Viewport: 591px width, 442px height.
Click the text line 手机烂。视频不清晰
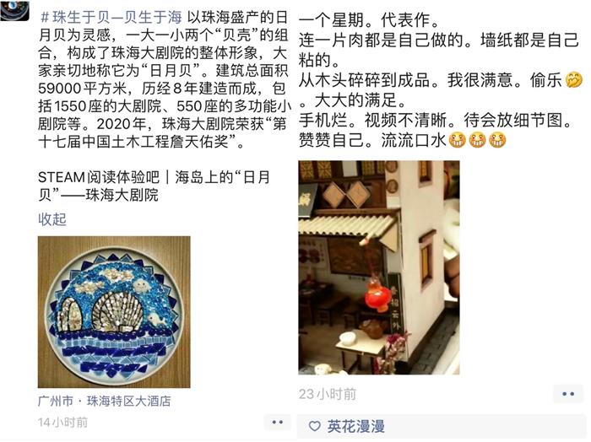[436, 120]
